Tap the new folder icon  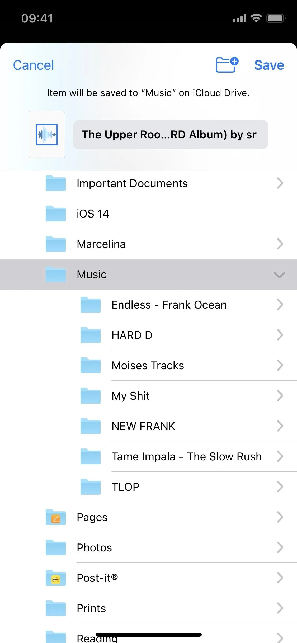[x=227, y=65]
